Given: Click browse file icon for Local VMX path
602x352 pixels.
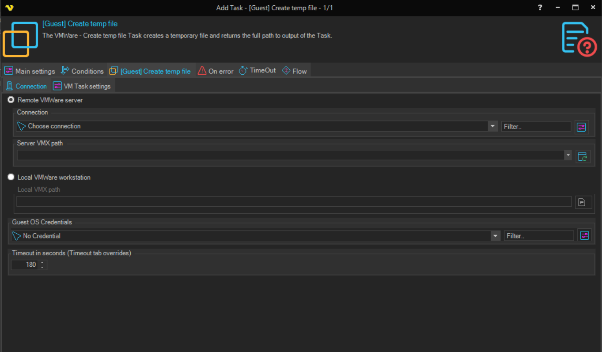Looking at the screenshot, I should point(582,202).
